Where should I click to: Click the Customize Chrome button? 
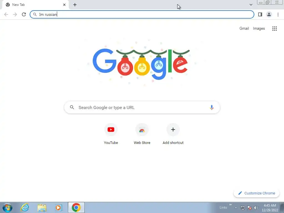click(x=257, y=193)
